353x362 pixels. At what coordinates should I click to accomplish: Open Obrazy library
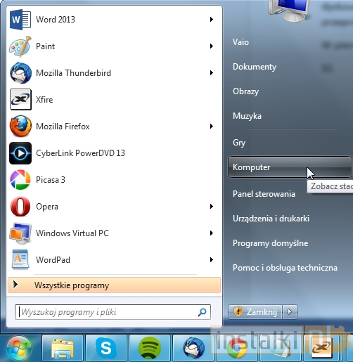click(245, 91)
